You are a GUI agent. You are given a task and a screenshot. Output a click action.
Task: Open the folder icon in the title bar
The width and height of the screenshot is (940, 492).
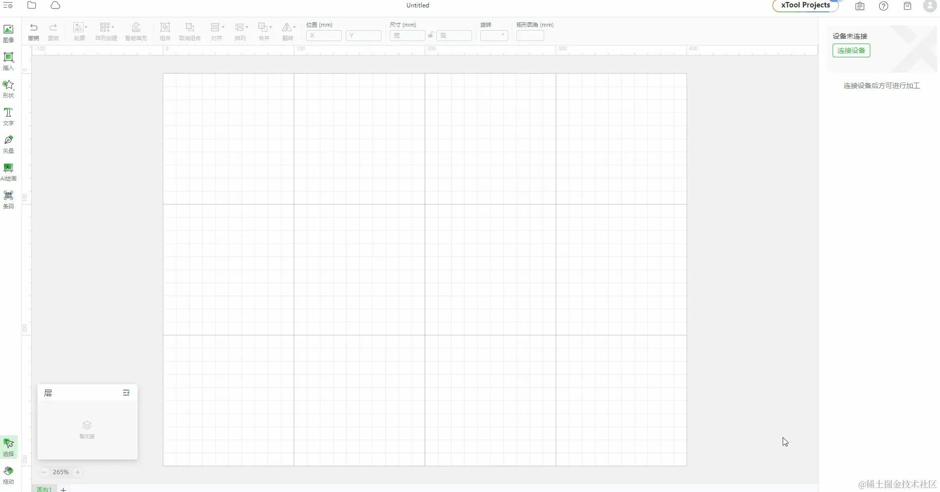point(32,5)
